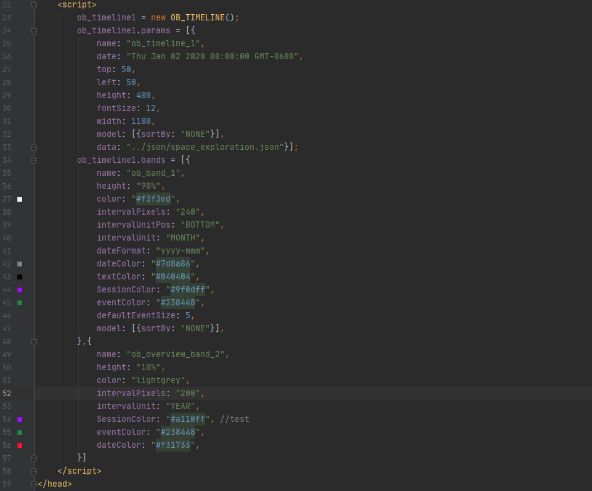The image size is (592, 491).
Task: Click the width value 1100
Action: pyautogui.click(x=141, y=122)
